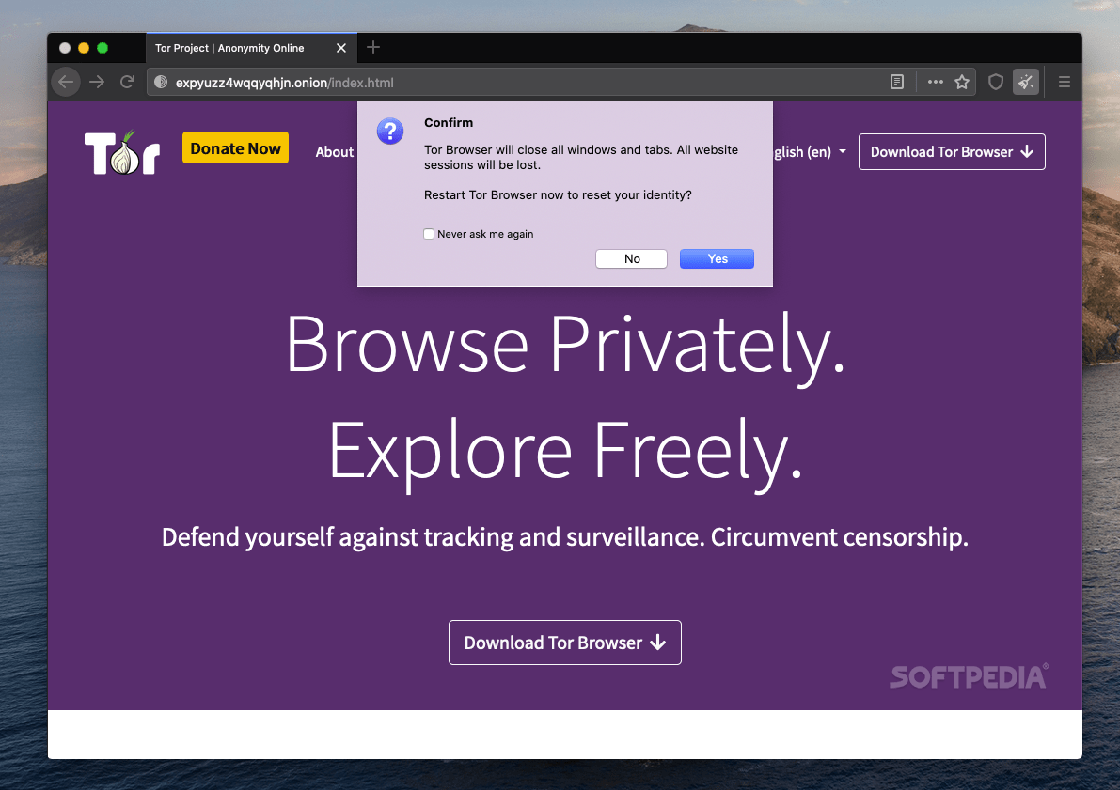
Task: Click Yes to restart Tor Browser
Action: click(x=718, y=259)
